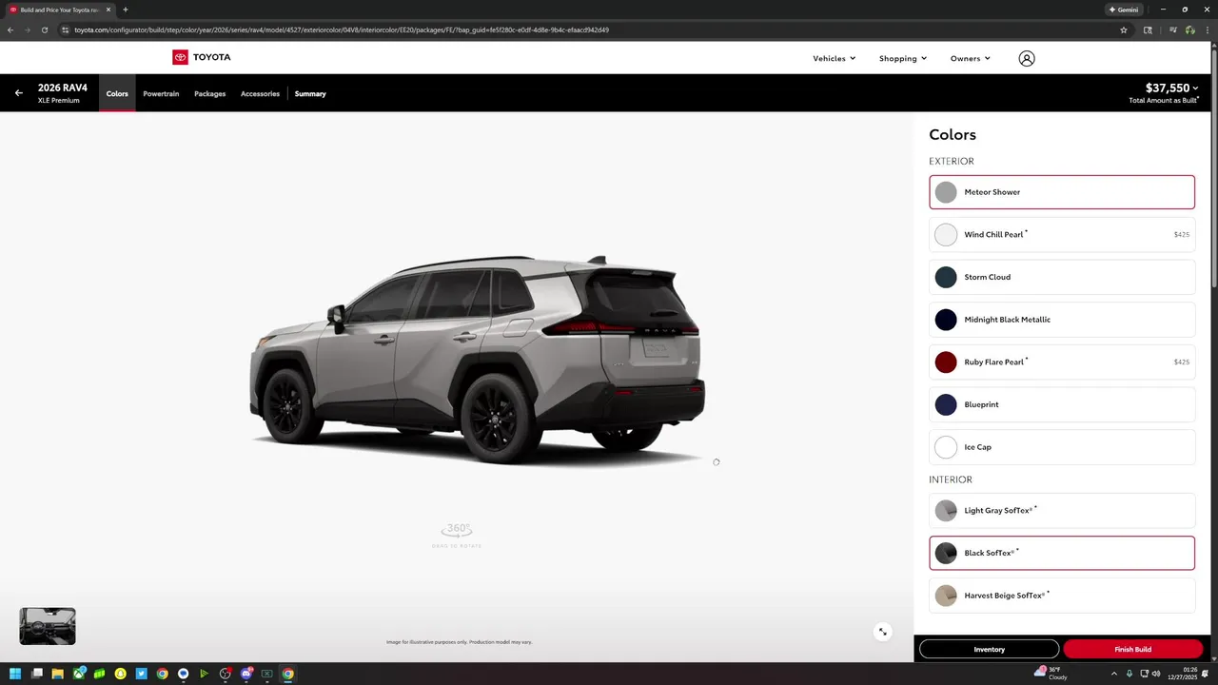
Task: Click the 2026 RAV4 model title
Action: click(x=63, y=88)
